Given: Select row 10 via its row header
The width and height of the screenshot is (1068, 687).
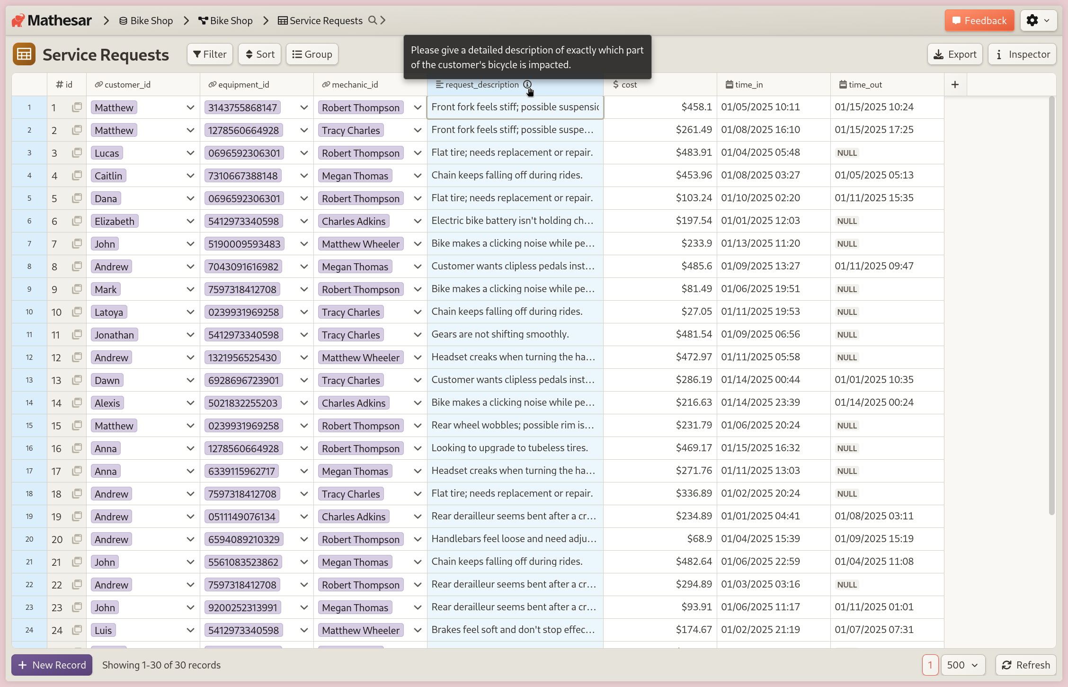Looking at the screenshot, I should 29,312.
